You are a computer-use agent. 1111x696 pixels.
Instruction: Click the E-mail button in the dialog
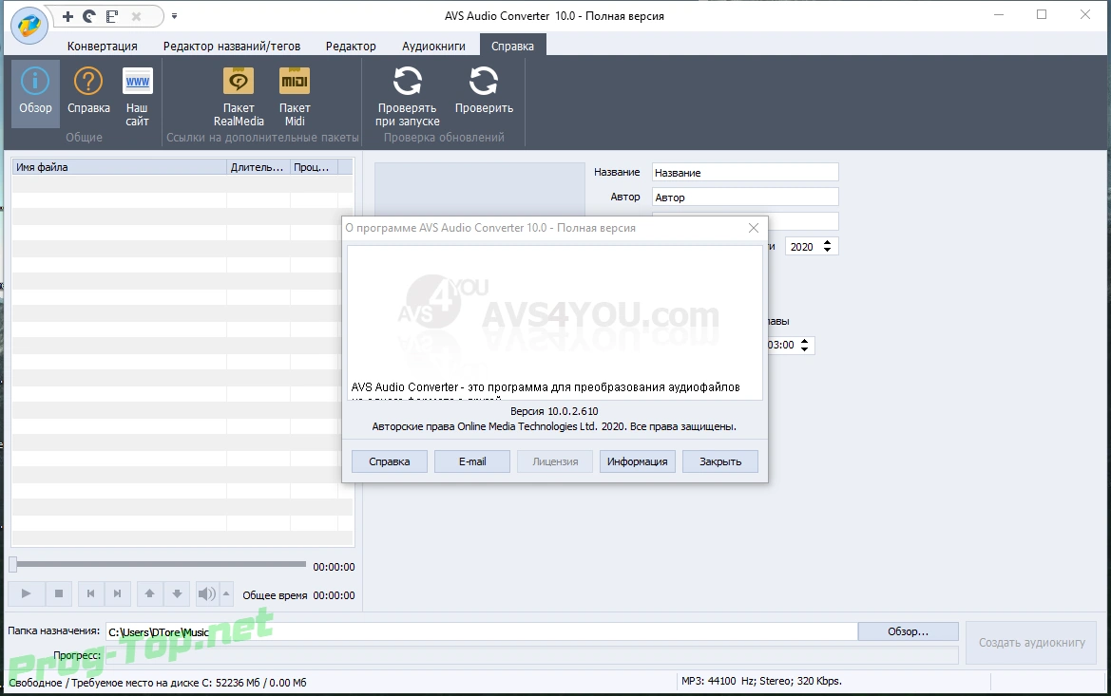pos(472,461)
